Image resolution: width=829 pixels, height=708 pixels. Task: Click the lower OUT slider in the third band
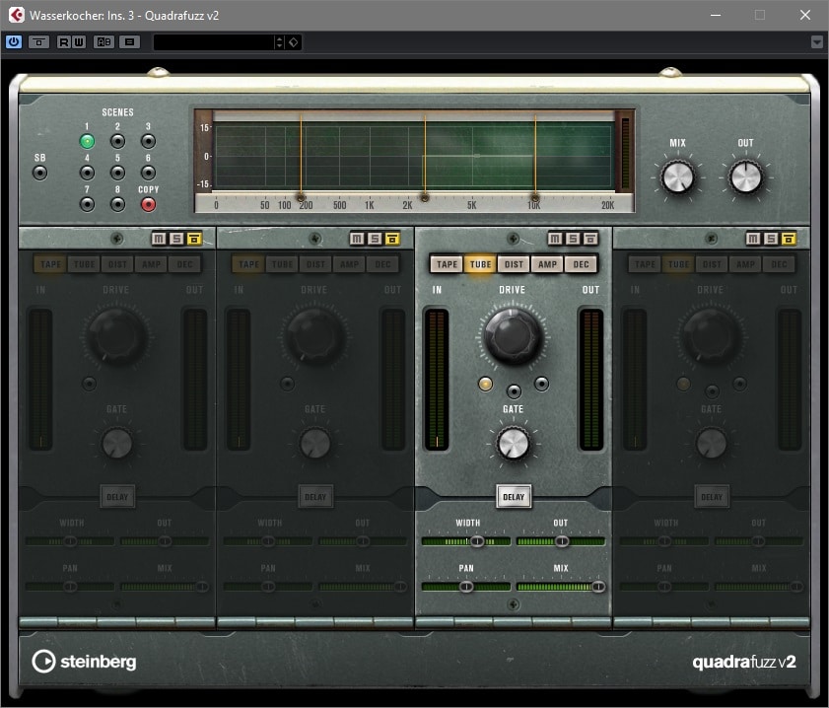[561, 541]
